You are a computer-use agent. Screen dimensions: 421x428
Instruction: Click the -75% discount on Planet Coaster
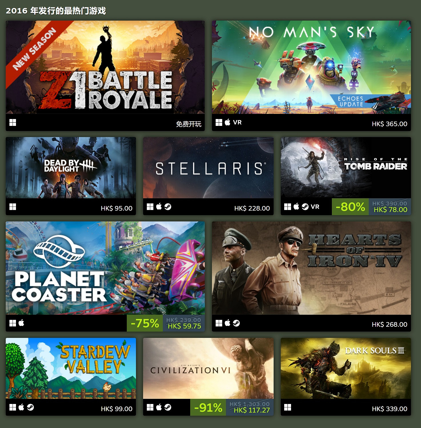(145, 323)
